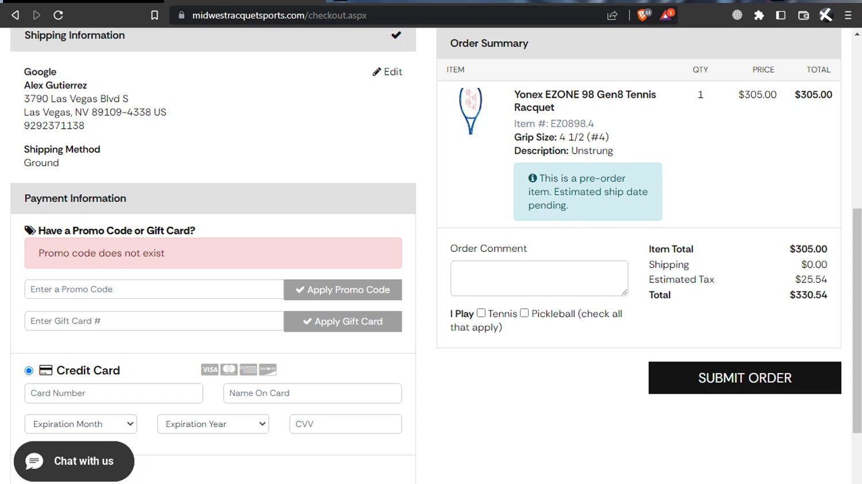Check the Pickleball checkbox
The width and height of the screenshot is (862, 484).
click(x=524, y=313)
